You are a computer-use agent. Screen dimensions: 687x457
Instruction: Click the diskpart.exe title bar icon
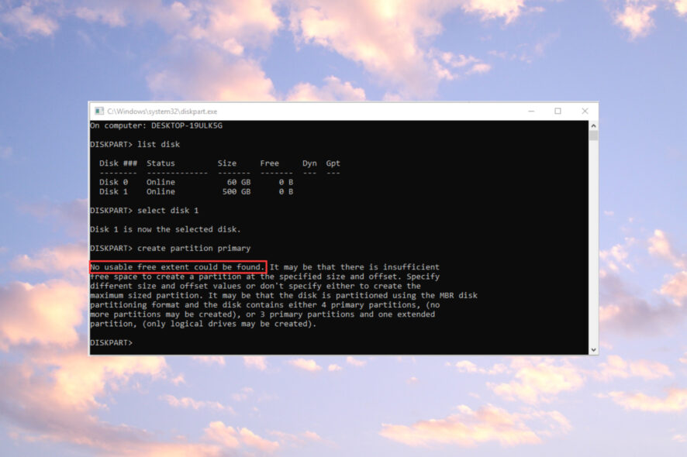tap(99, 112)
